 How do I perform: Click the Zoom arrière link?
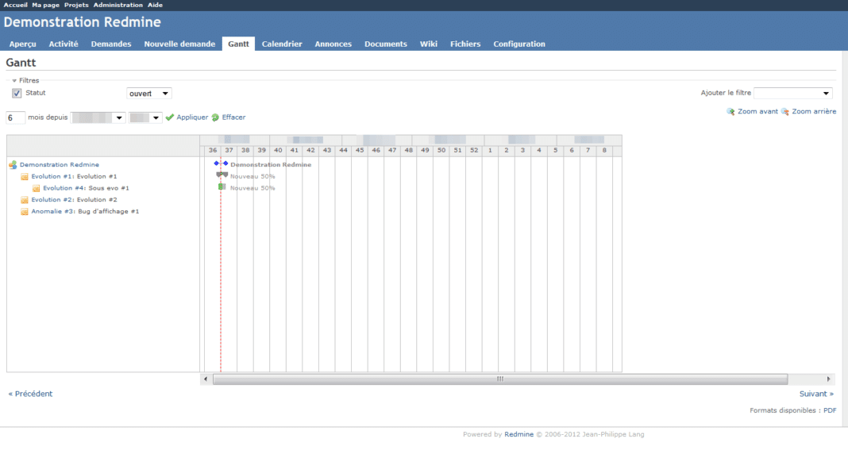click(x=814, y=111)
